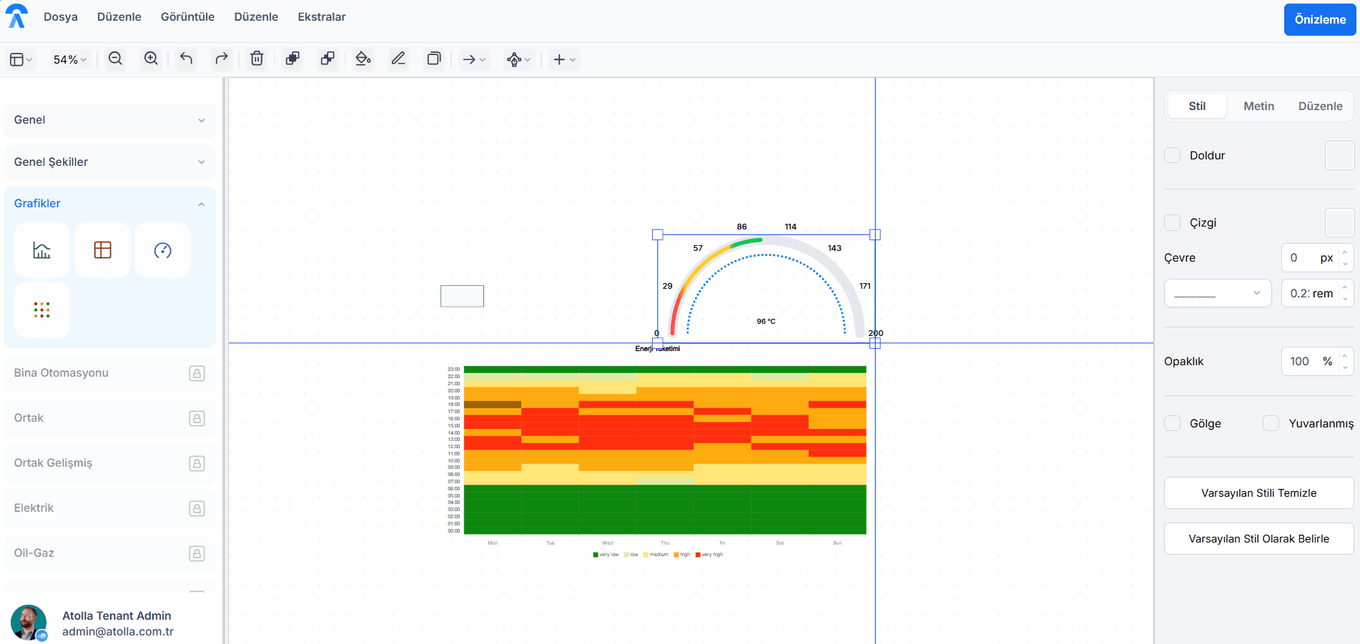Click Varsayılan Stil Olarak Belirle button

point(1258,539)
